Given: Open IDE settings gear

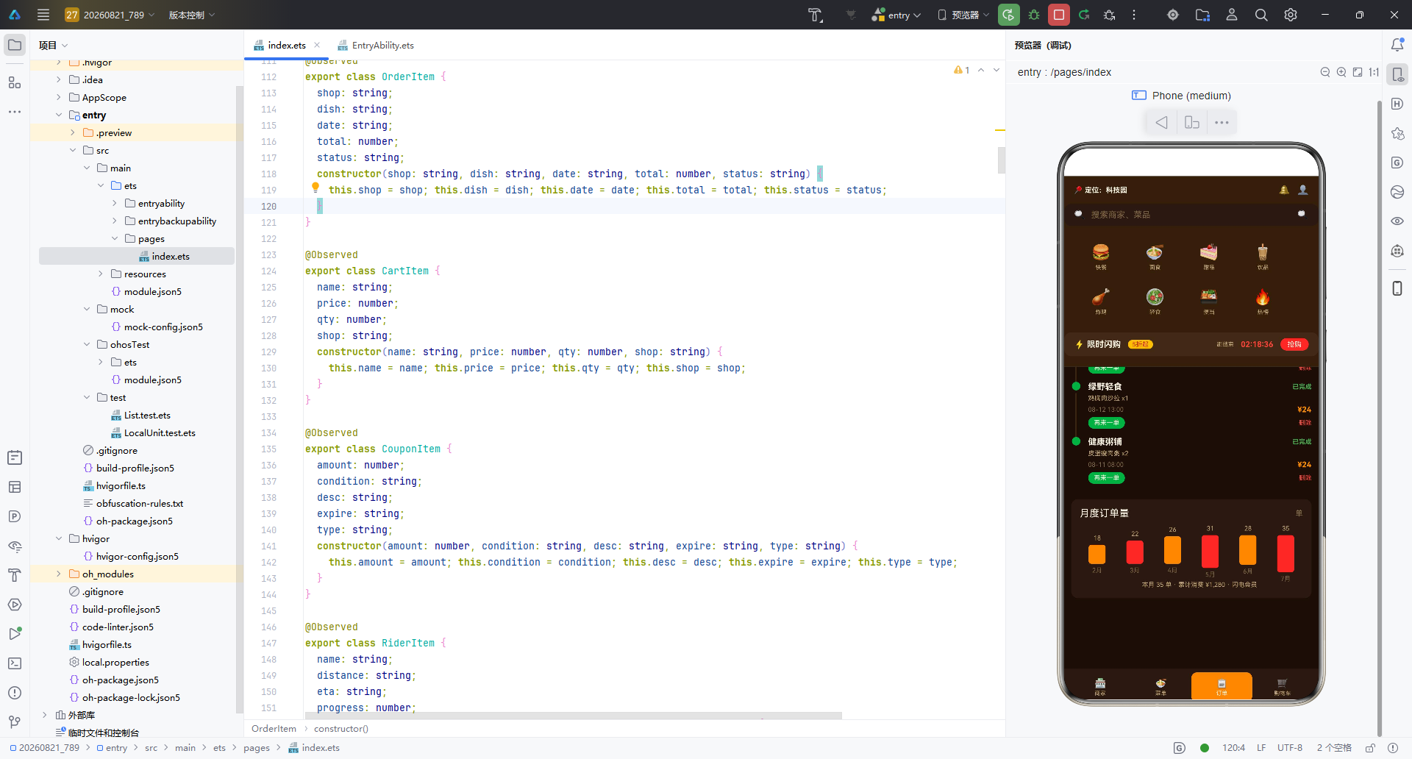Looking at the screenshot, I should (x=1291, y=15).
